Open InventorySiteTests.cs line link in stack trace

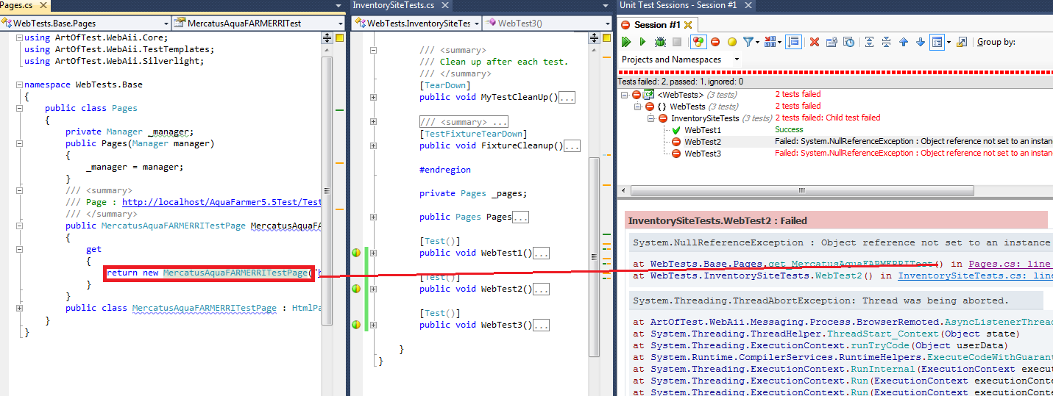pyautogui.click(x=975, y=276)
